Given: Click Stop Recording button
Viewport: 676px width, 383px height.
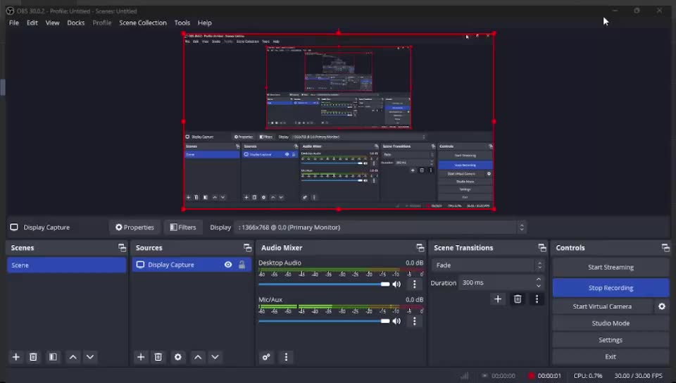Looking at the screenshot, I should [611, 288].
